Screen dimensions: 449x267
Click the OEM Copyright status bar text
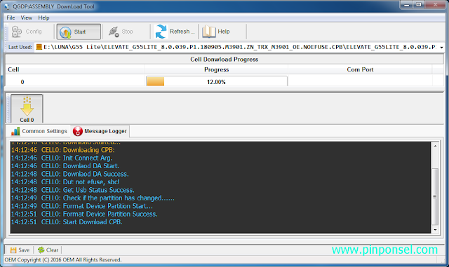63,260
